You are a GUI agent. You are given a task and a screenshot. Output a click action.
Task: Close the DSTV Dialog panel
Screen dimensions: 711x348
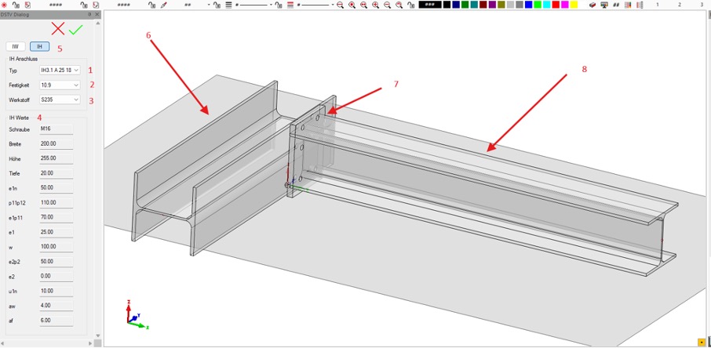coord(97,14)
